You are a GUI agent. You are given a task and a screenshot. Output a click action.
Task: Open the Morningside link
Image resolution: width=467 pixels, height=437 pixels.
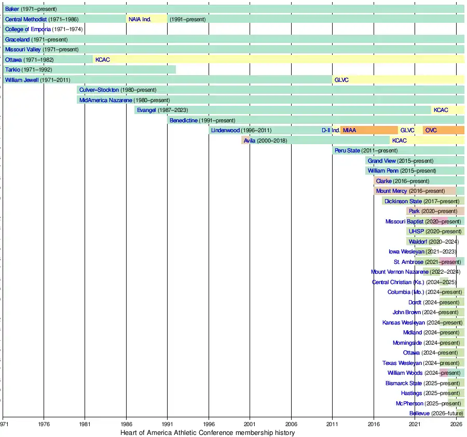(407, 343)
